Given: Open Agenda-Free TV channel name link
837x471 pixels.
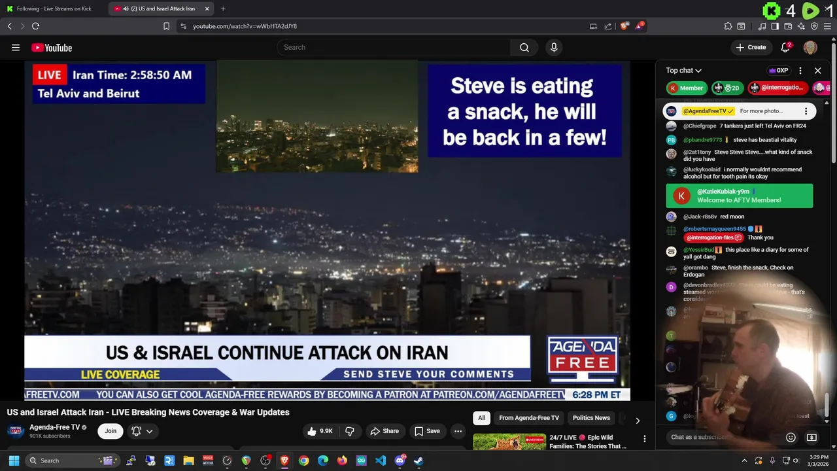Looking at the screenshot, I should 55,427.
